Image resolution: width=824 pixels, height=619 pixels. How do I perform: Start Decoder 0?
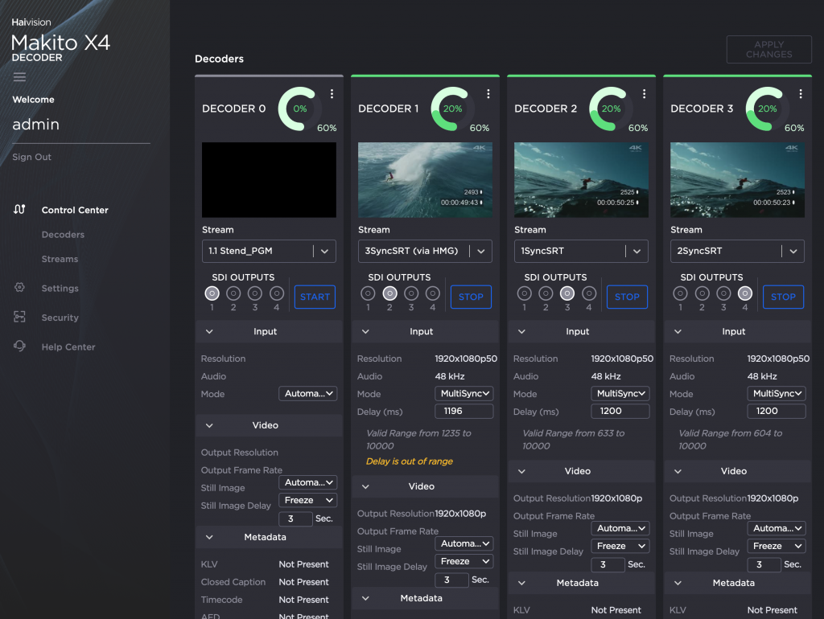click(x=315, y=297)
